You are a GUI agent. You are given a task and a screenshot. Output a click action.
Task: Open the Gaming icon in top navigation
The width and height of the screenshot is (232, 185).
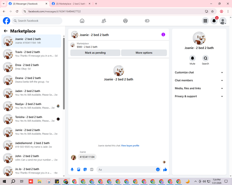pos(147,21)
